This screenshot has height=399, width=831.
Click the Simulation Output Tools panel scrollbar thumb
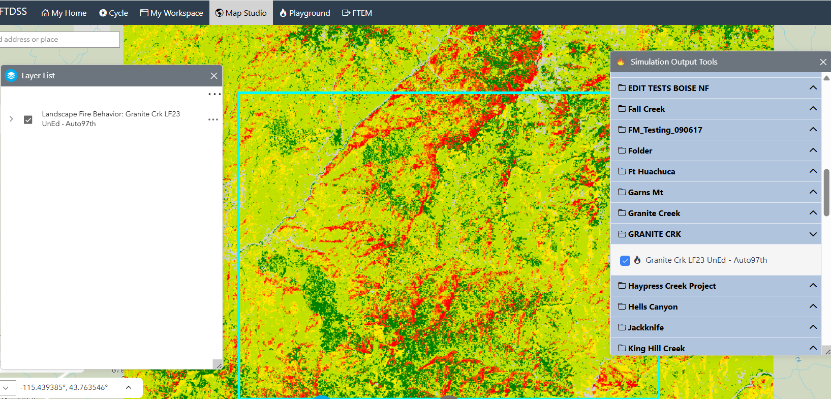(x=826, y=193)
